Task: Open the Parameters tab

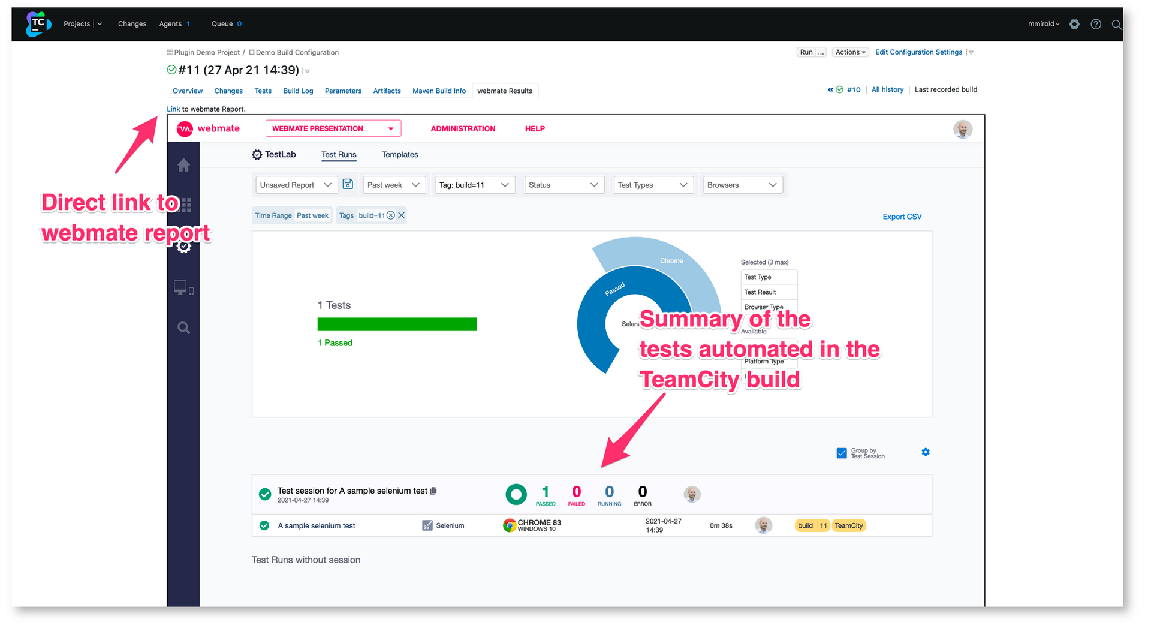Action: click(343, 91)
